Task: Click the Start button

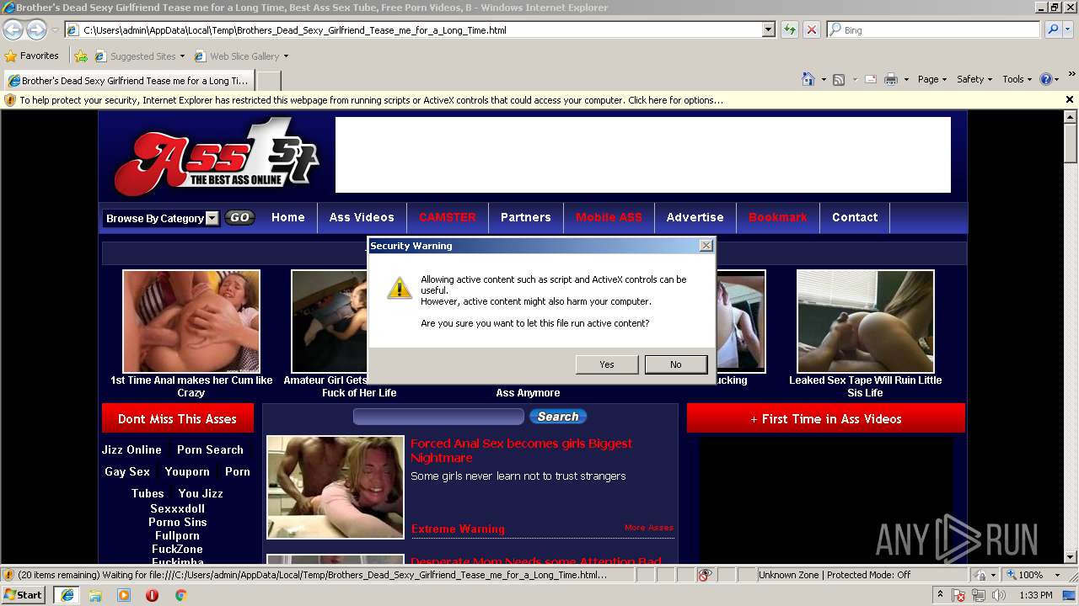Action: coord(24,595)
